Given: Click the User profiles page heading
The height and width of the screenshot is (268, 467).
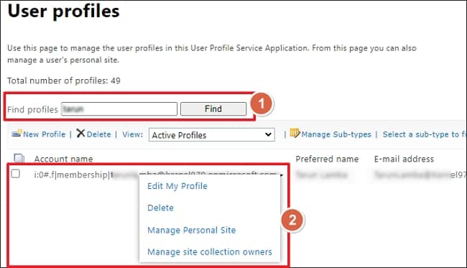Looking at the screenshot, I should [63, 11].
